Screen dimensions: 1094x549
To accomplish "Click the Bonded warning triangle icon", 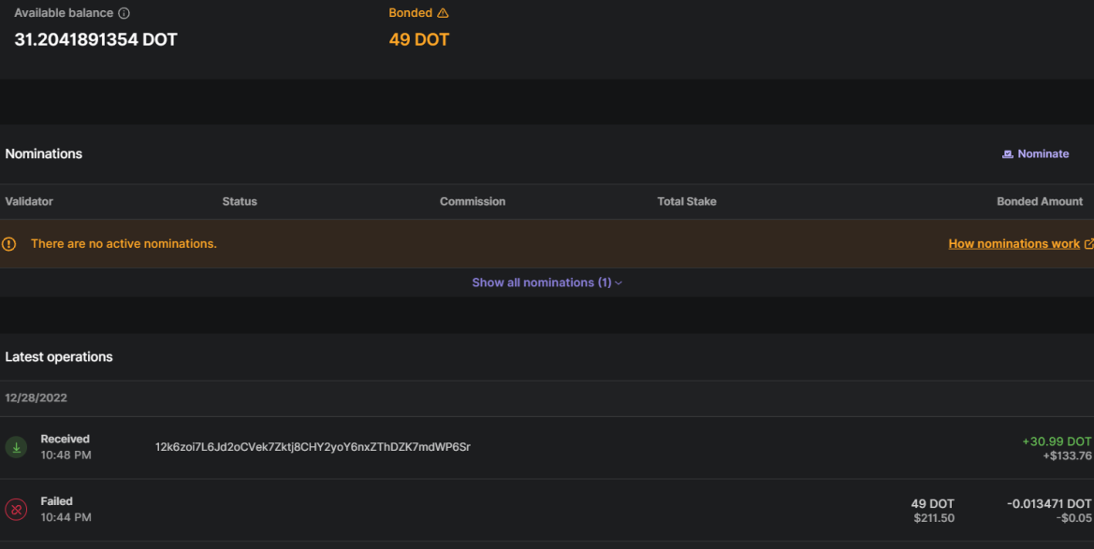I will click(443, 14).
